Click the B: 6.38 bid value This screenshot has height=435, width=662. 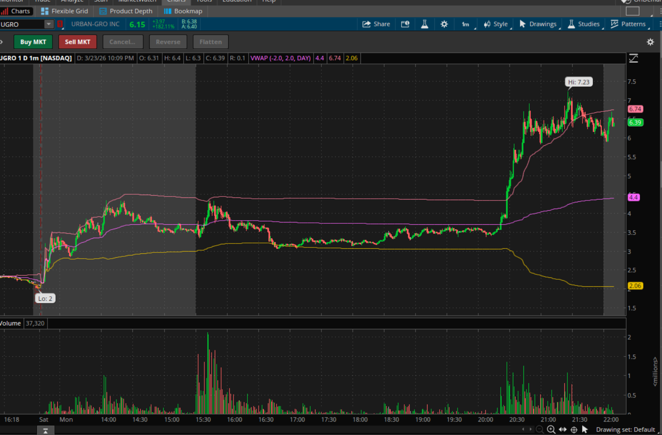[x=189, y=21]
